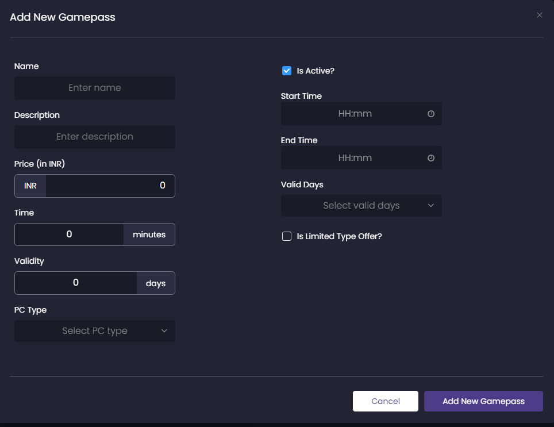
Task: Click the Enter name input field
Action: click(94, 88)
